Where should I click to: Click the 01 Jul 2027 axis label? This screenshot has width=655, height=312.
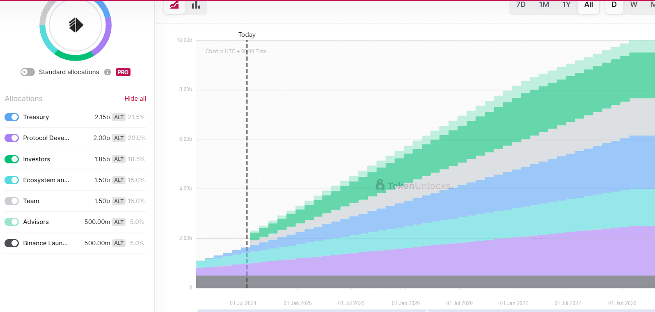[568, 303]
